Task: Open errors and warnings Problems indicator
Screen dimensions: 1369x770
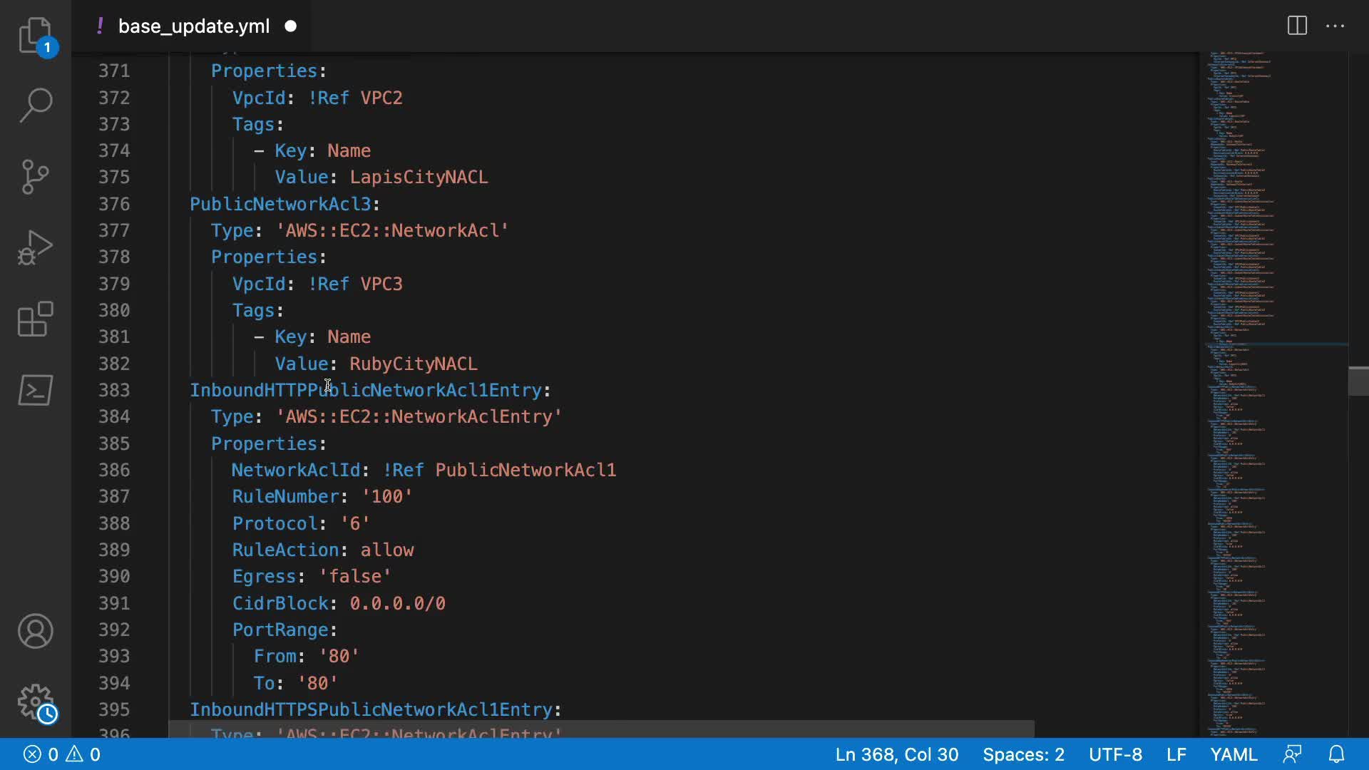Action: coord(62,754)
